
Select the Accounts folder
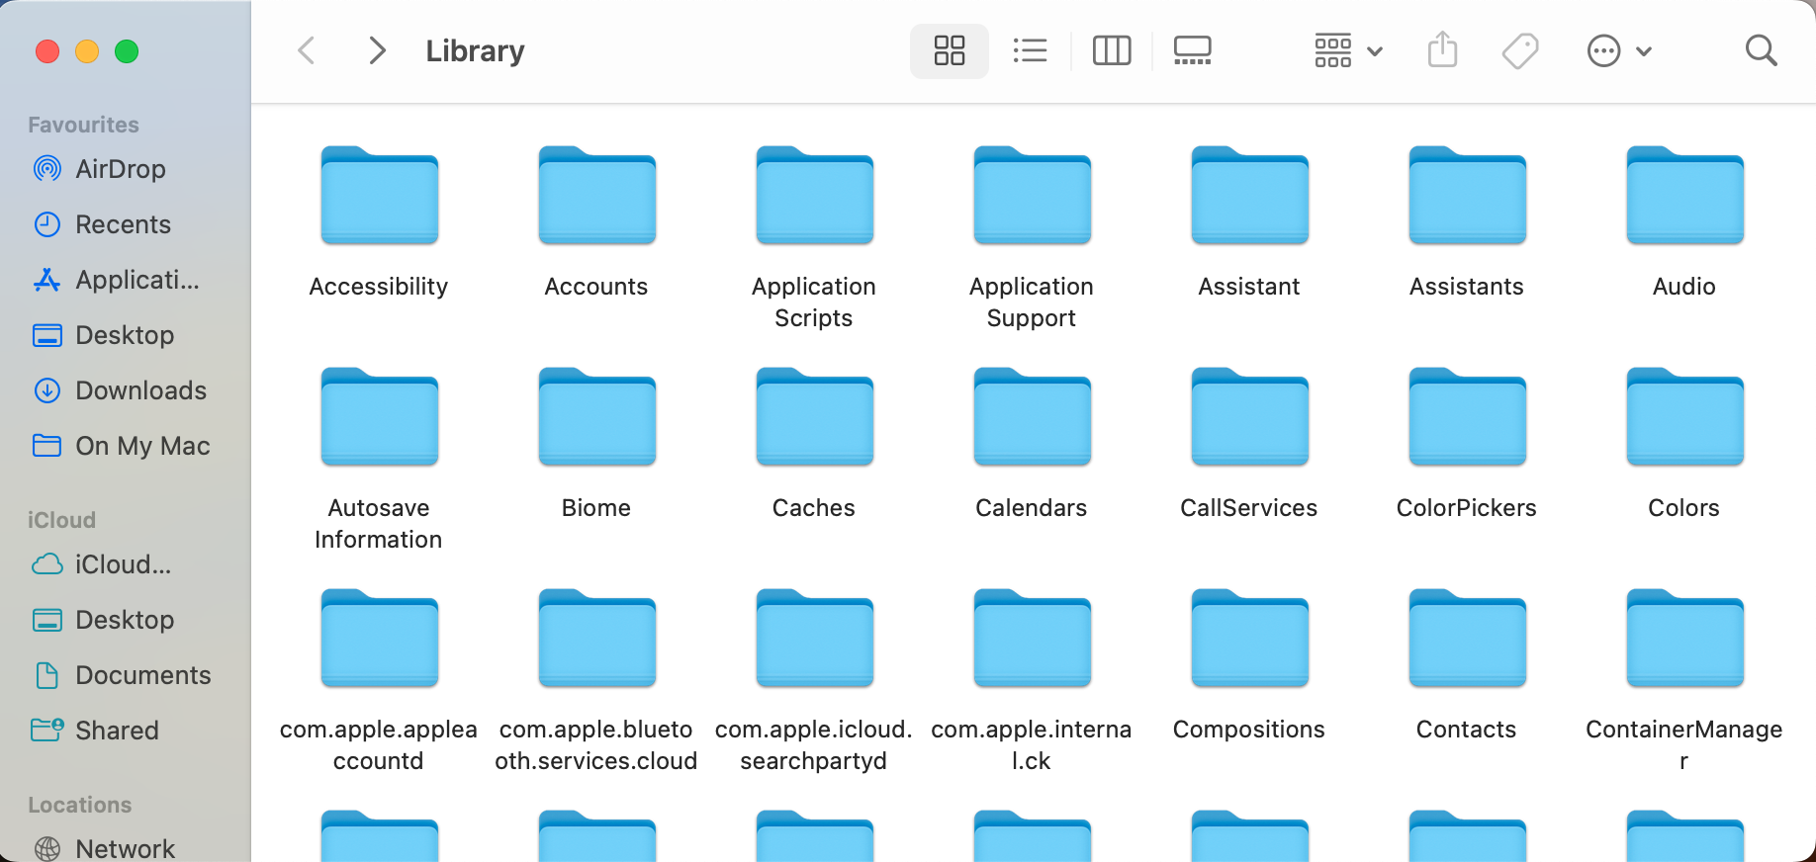(596, 196)
